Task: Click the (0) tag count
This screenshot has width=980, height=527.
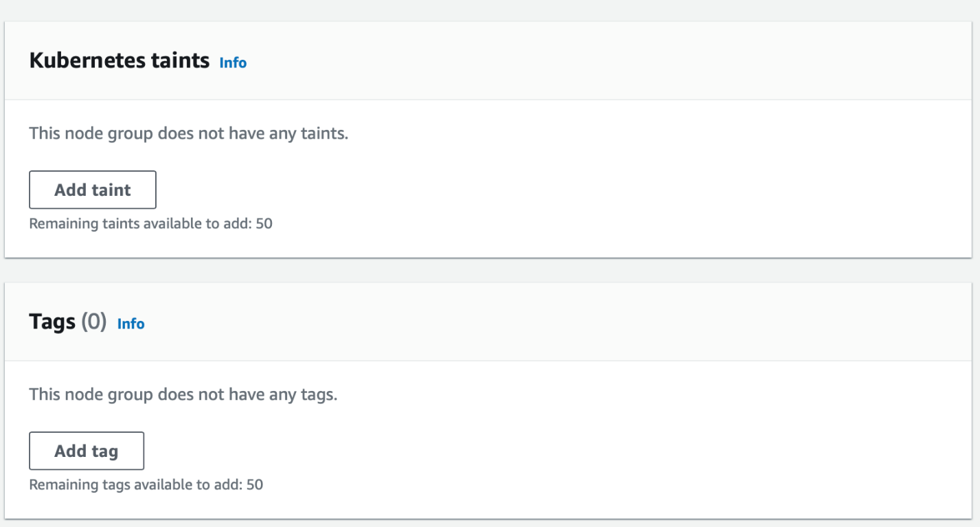Action: coord(94,322)
